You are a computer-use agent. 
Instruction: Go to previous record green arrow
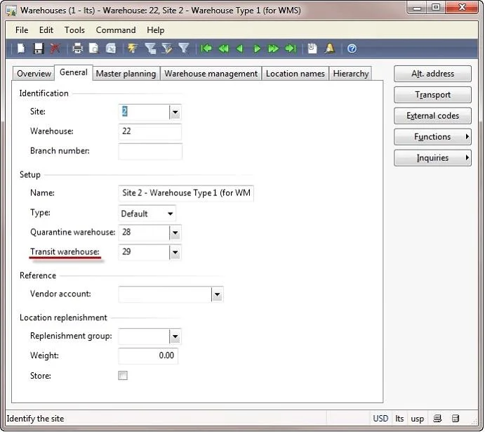pyautogui.click(x=240, y=48)
